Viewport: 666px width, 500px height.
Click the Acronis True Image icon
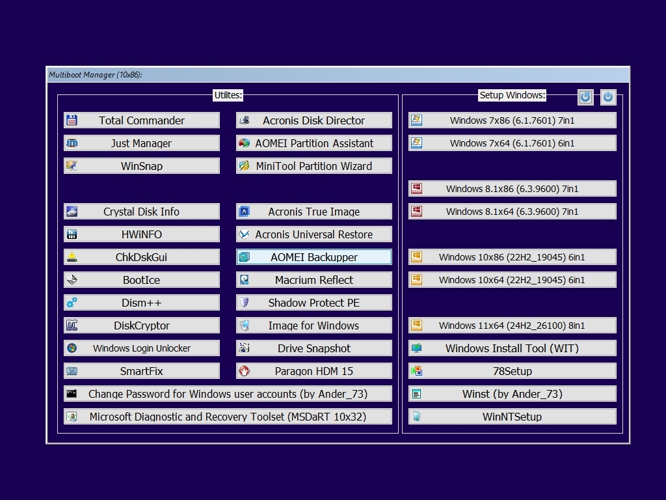click(245, 212)
